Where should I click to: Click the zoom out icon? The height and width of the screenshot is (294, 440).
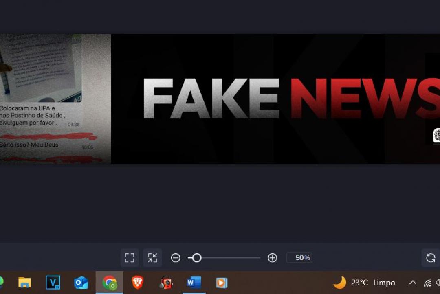pyautogui.click(x=175, y=257)
